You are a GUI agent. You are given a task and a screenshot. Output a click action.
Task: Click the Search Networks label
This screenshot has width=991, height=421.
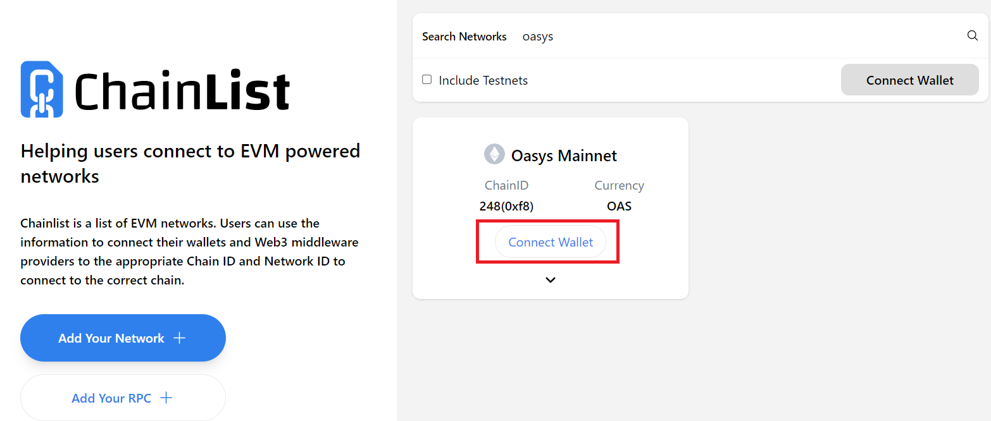(x=464, y=37)
